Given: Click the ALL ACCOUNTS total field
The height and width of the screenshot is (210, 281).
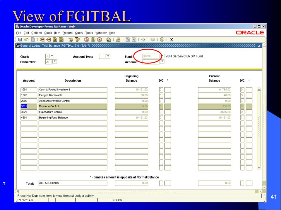Looking at the screenshot, I should point(73,183).
